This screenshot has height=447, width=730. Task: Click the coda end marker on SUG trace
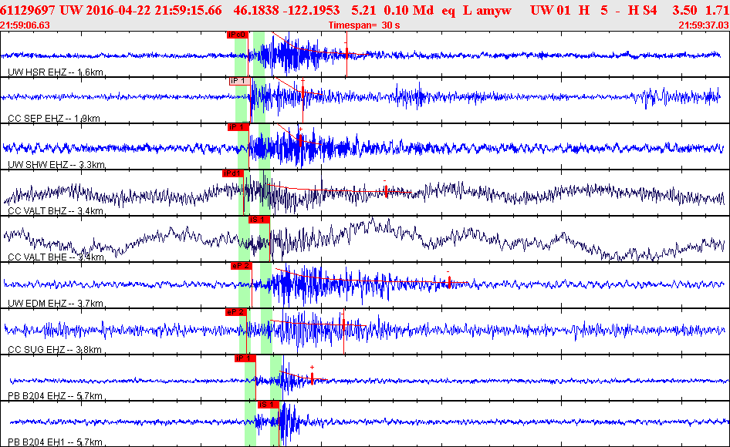click(x=343, y=324)
